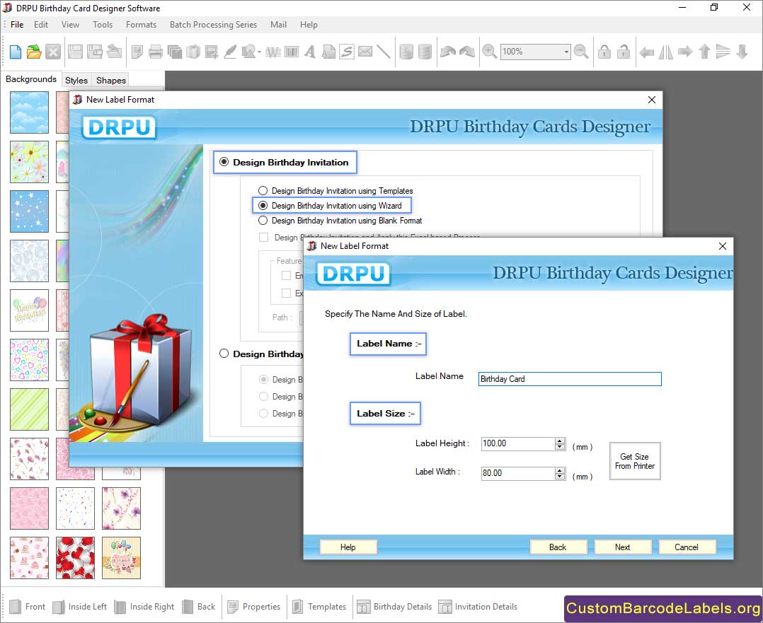Click the Label Height value field
Viewport: 763px width, 623px height.
click(518, 443)
